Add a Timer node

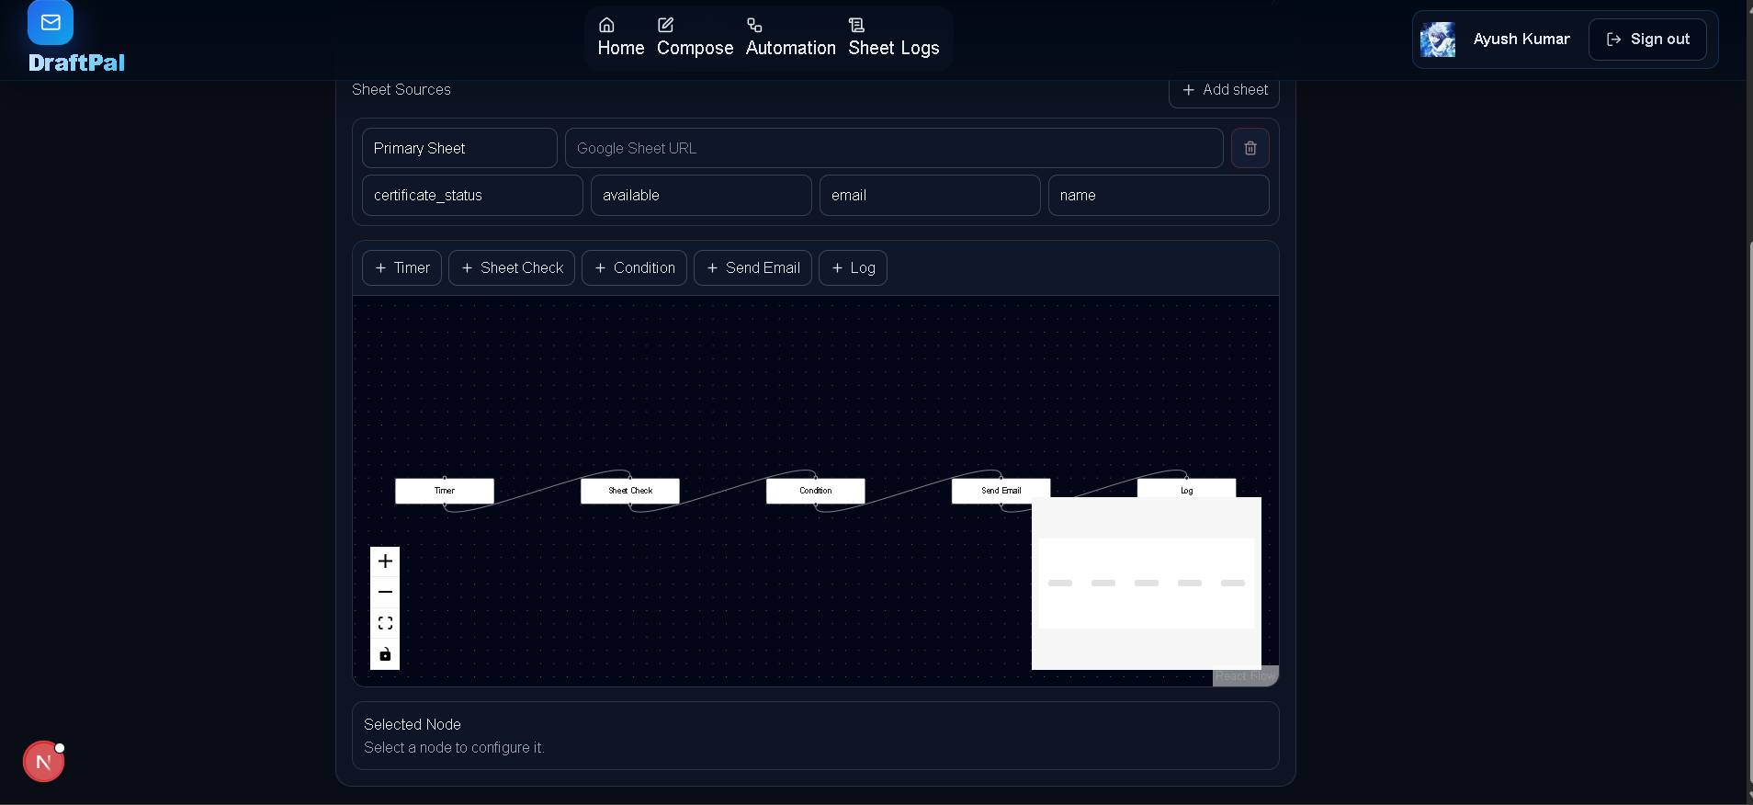tap(401, 268)
